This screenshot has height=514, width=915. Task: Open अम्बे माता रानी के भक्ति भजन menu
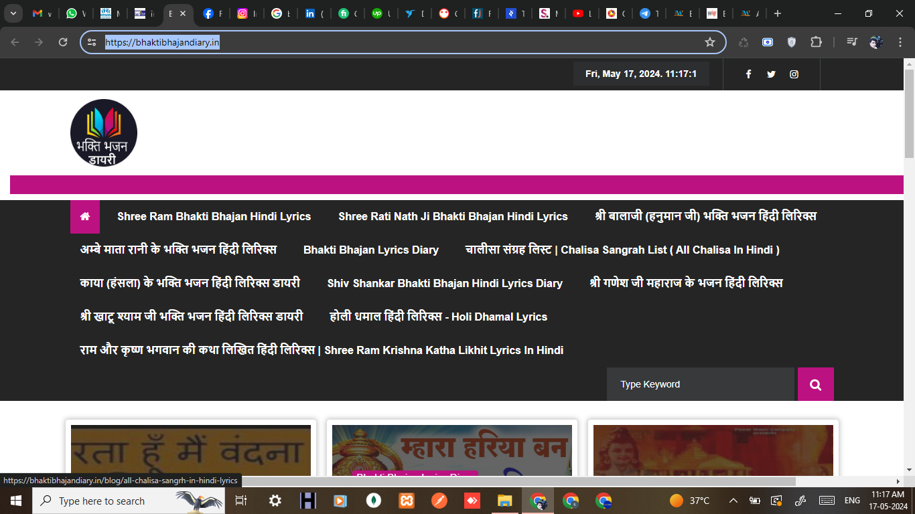tap(178, 250)
